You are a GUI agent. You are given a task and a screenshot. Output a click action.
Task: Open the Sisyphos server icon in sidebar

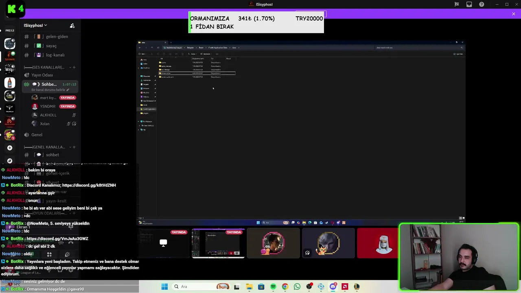(10, 57)
